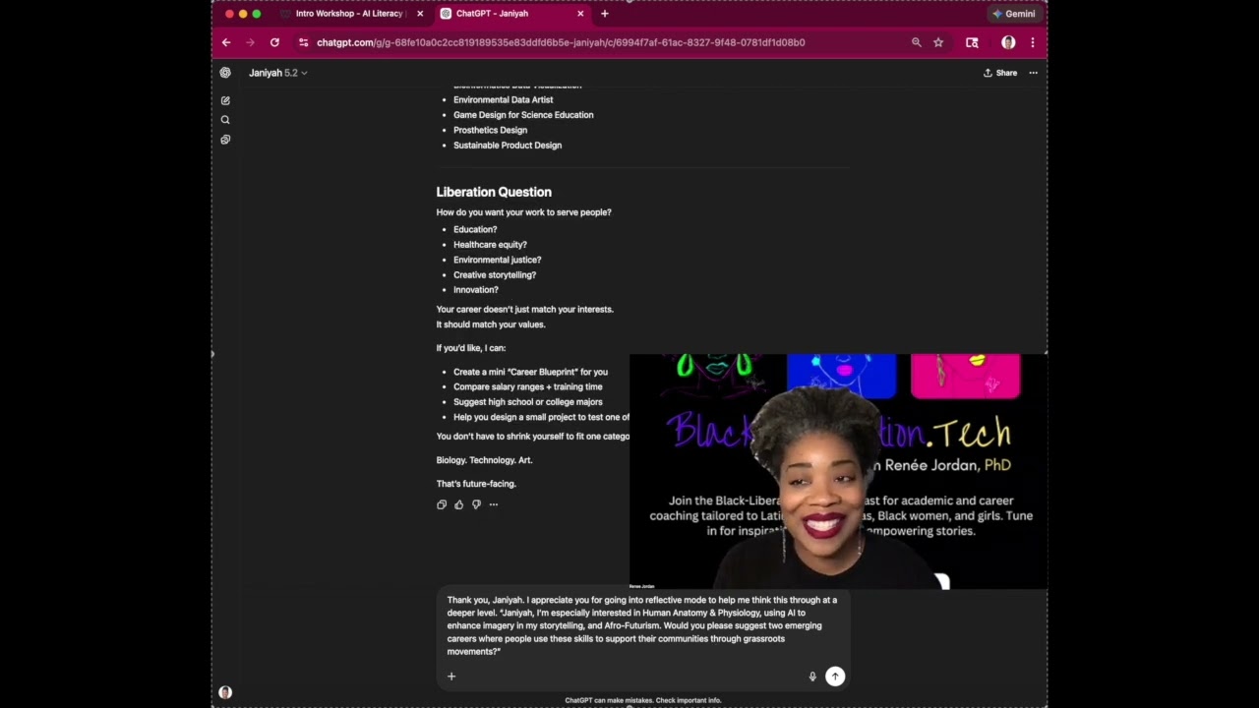Click the text 'Creative storytelling?'
This screenshot has width=1259, height=708.
[495, 275]
